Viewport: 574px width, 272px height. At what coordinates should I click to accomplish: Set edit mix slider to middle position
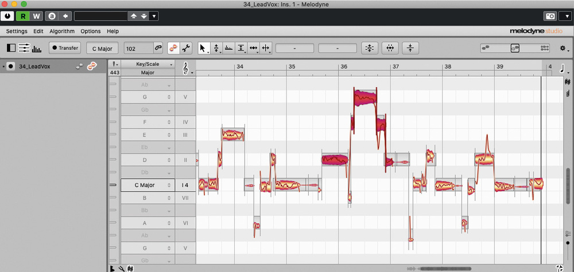click(x=515, y=48)
